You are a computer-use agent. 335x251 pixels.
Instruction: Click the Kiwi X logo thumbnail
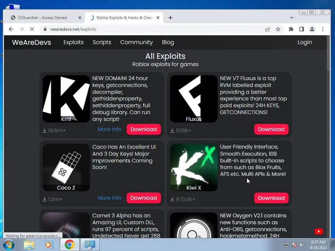point(194,167)
